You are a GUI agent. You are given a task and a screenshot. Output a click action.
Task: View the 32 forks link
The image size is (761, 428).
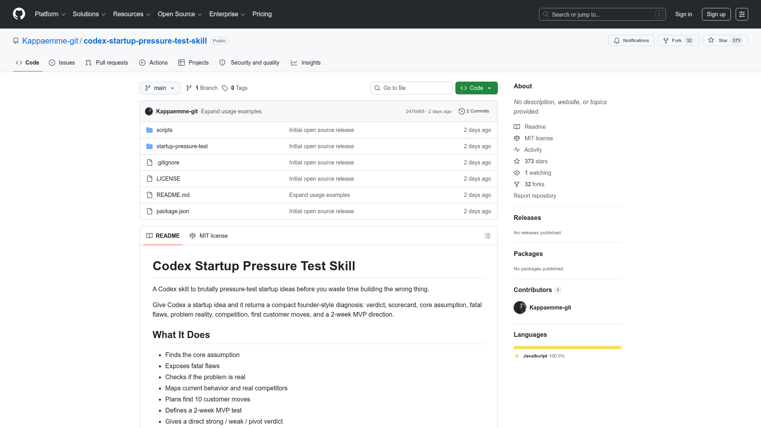(529, 184)
